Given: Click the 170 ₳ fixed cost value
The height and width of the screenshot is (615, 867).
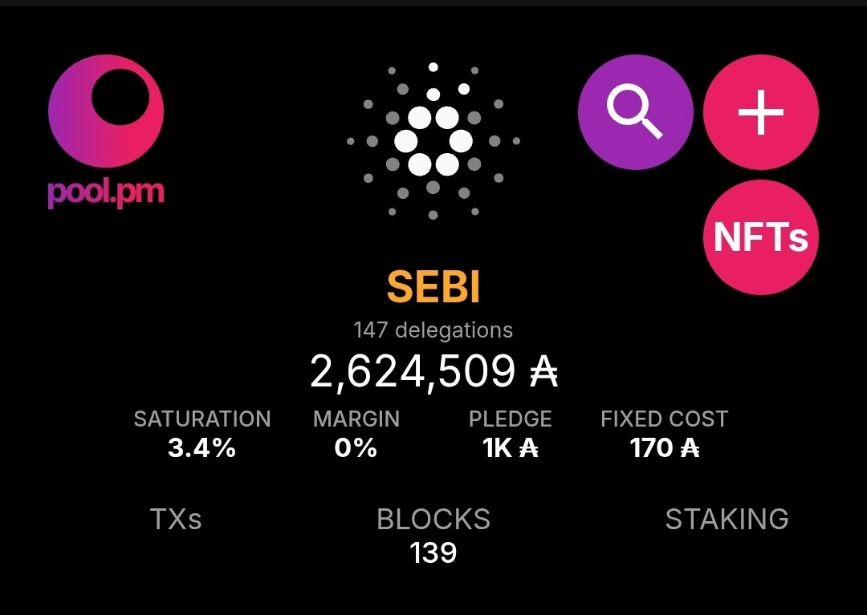Looking at the screenshot, I should tap(664, 447).
